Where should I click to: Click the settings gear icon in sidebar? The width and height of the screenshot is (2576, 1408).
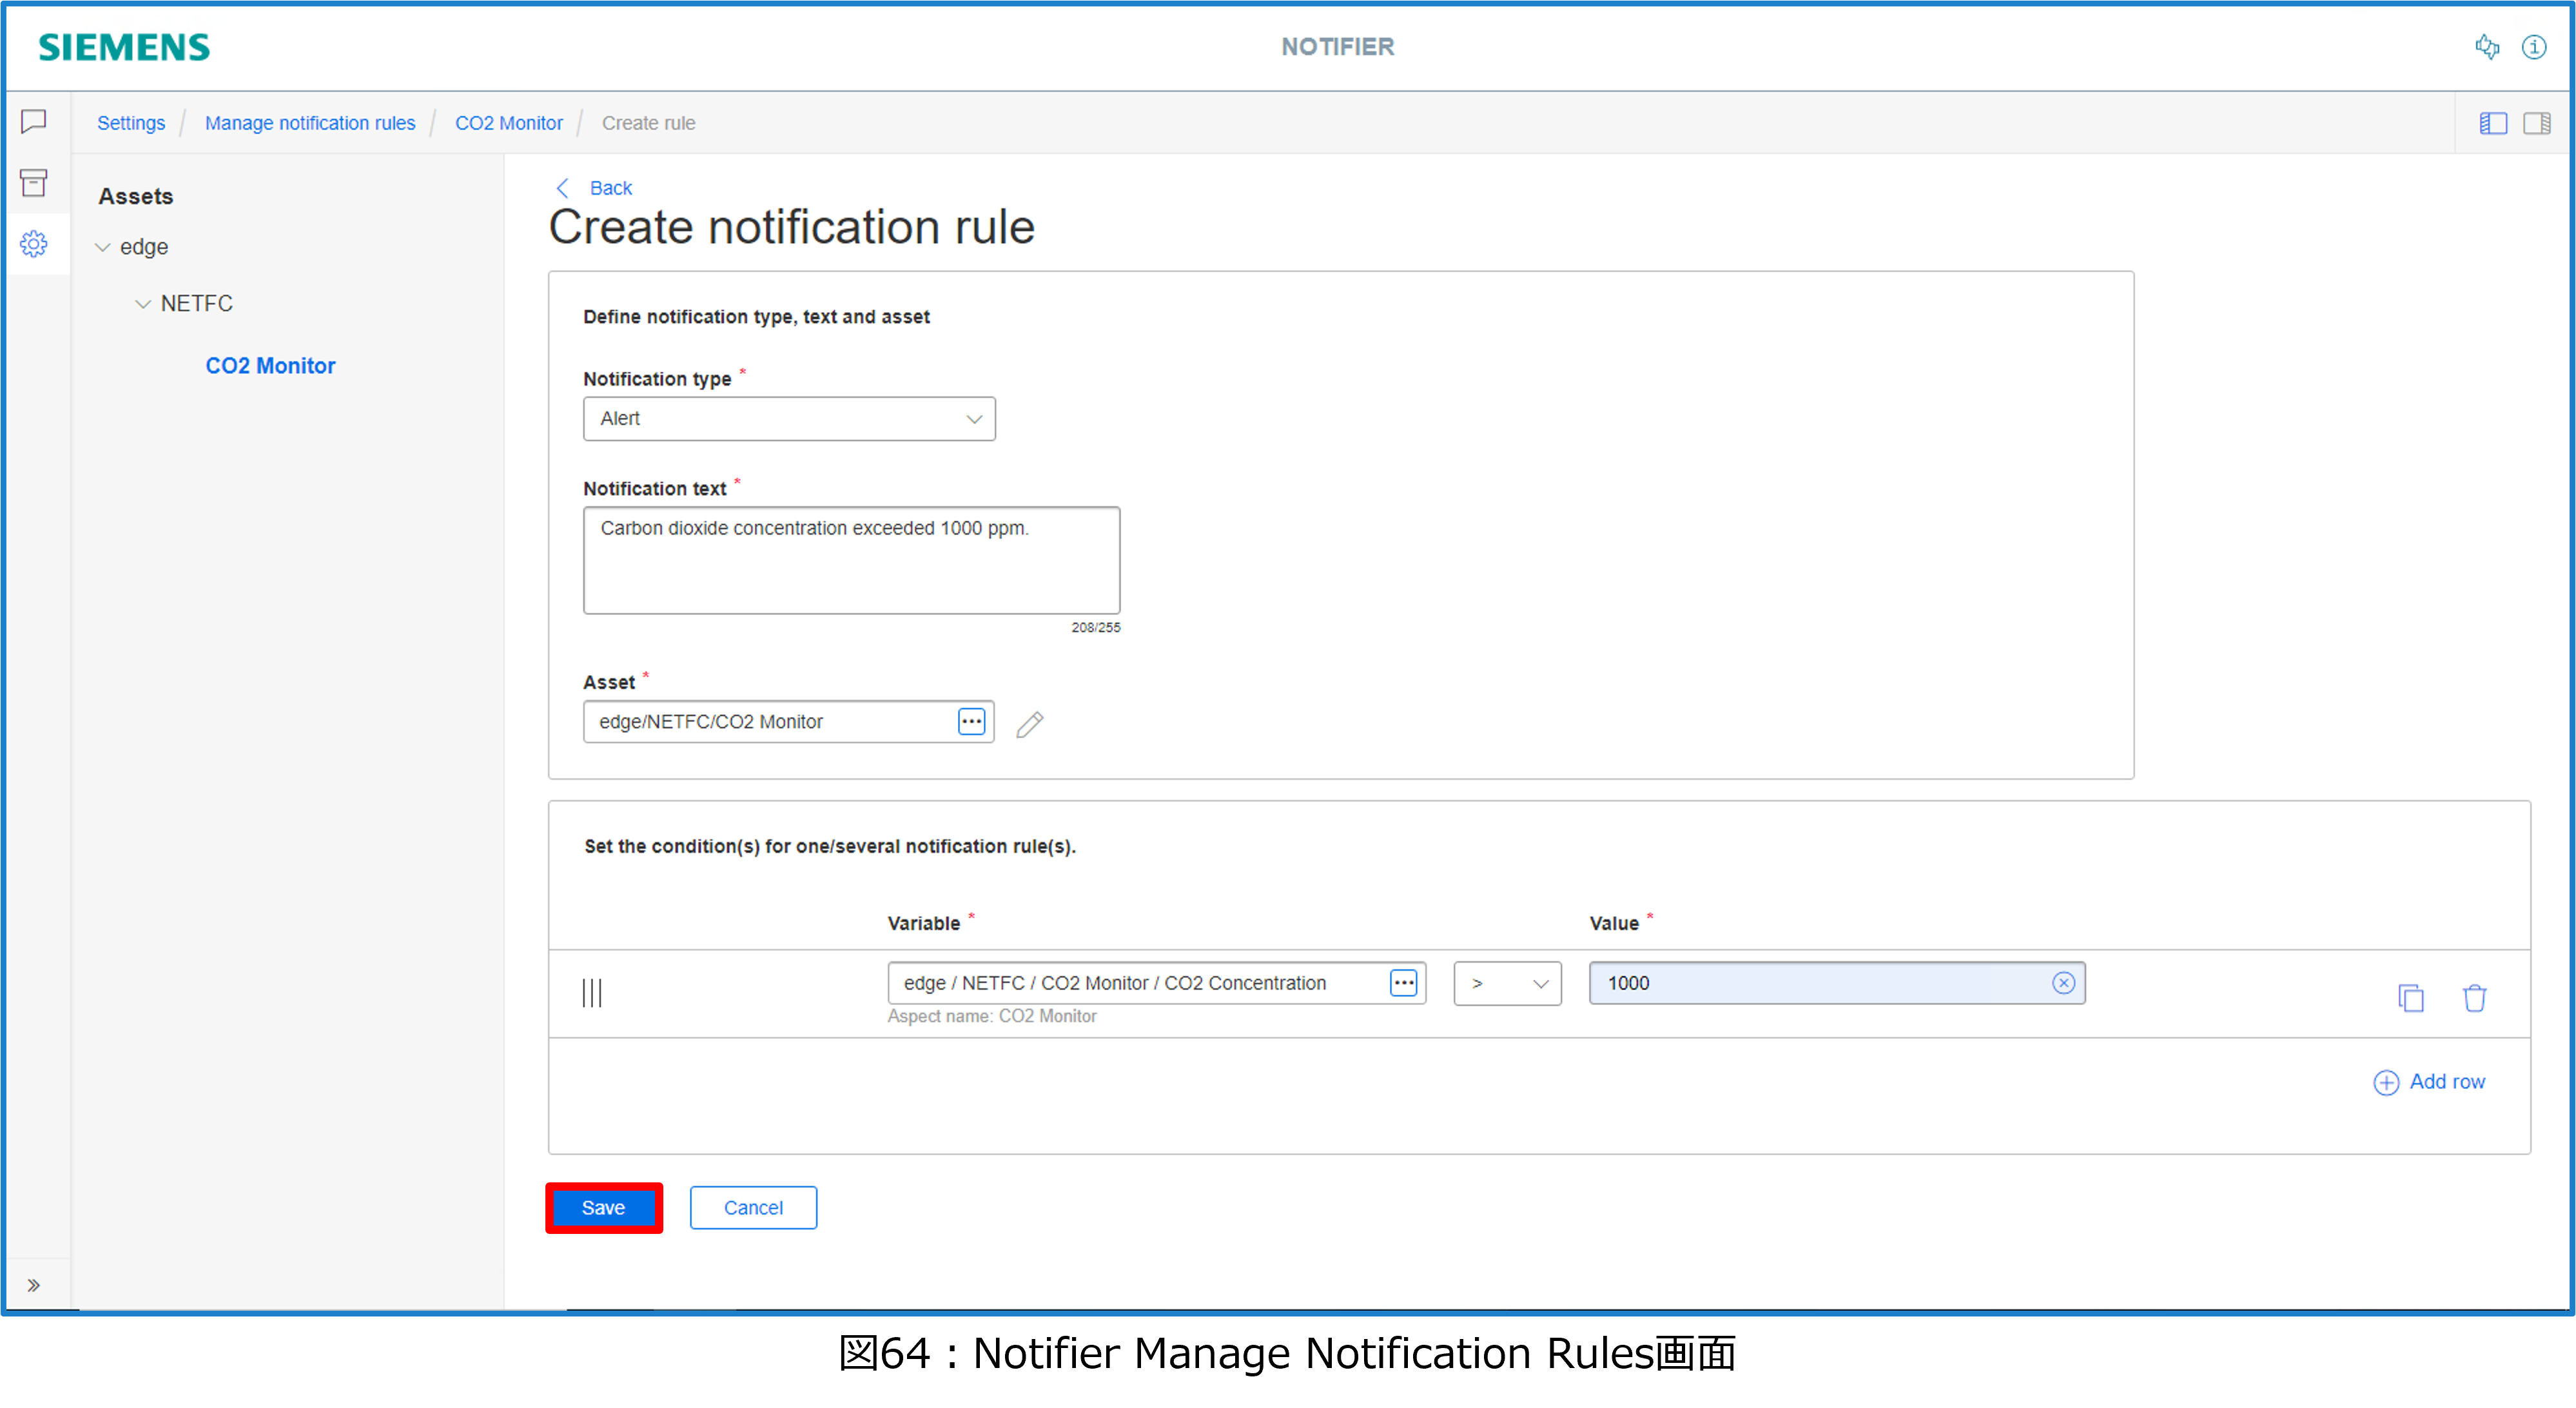tap(34, 244)
